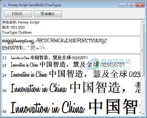147x118 pixels.
Task: Click the 打印(P) print button
Action: tap(18, 14)
